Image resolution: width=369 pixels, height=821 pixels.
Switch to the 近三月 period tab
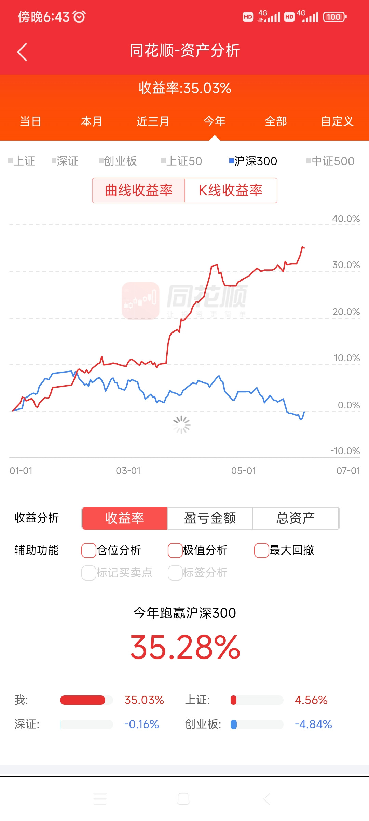(153, 121)
